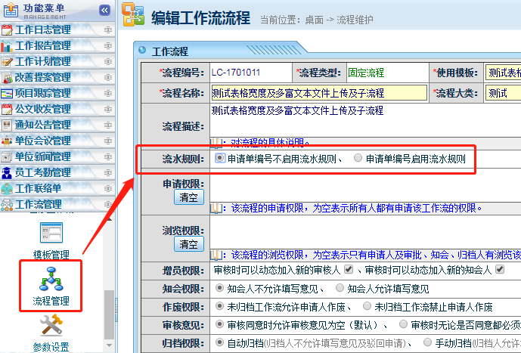Select 自动归档 radio option

coord(219,342)
